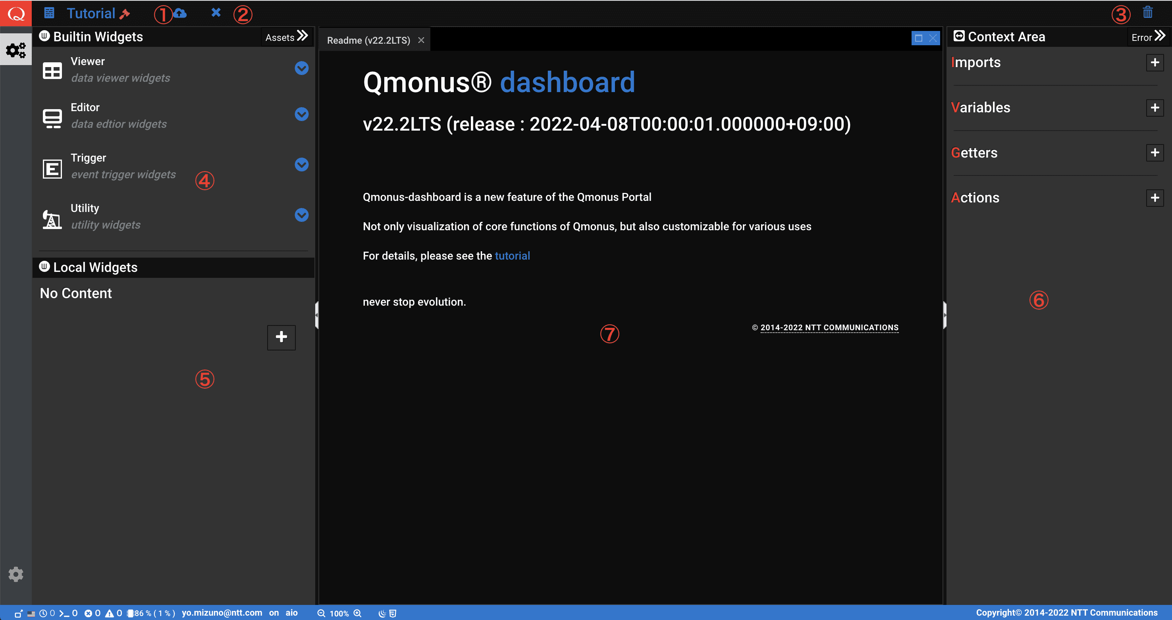This screenshot has height=620, width=1172.
Task: Click the 100% zoom level text
Action: 339,614
